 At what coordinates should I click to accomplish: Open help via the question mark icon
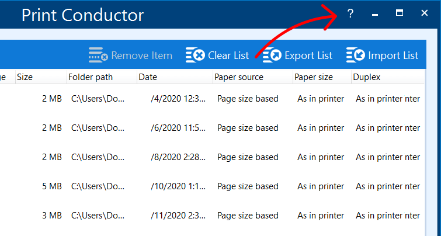click(x=350, y=13)
